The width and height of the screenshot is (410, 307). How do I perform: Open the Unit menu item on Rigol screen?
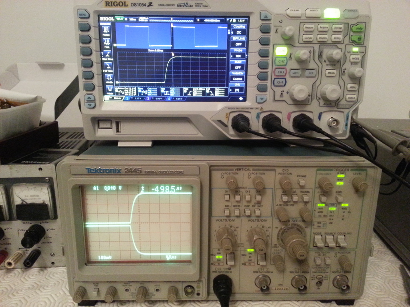[236, 88]
